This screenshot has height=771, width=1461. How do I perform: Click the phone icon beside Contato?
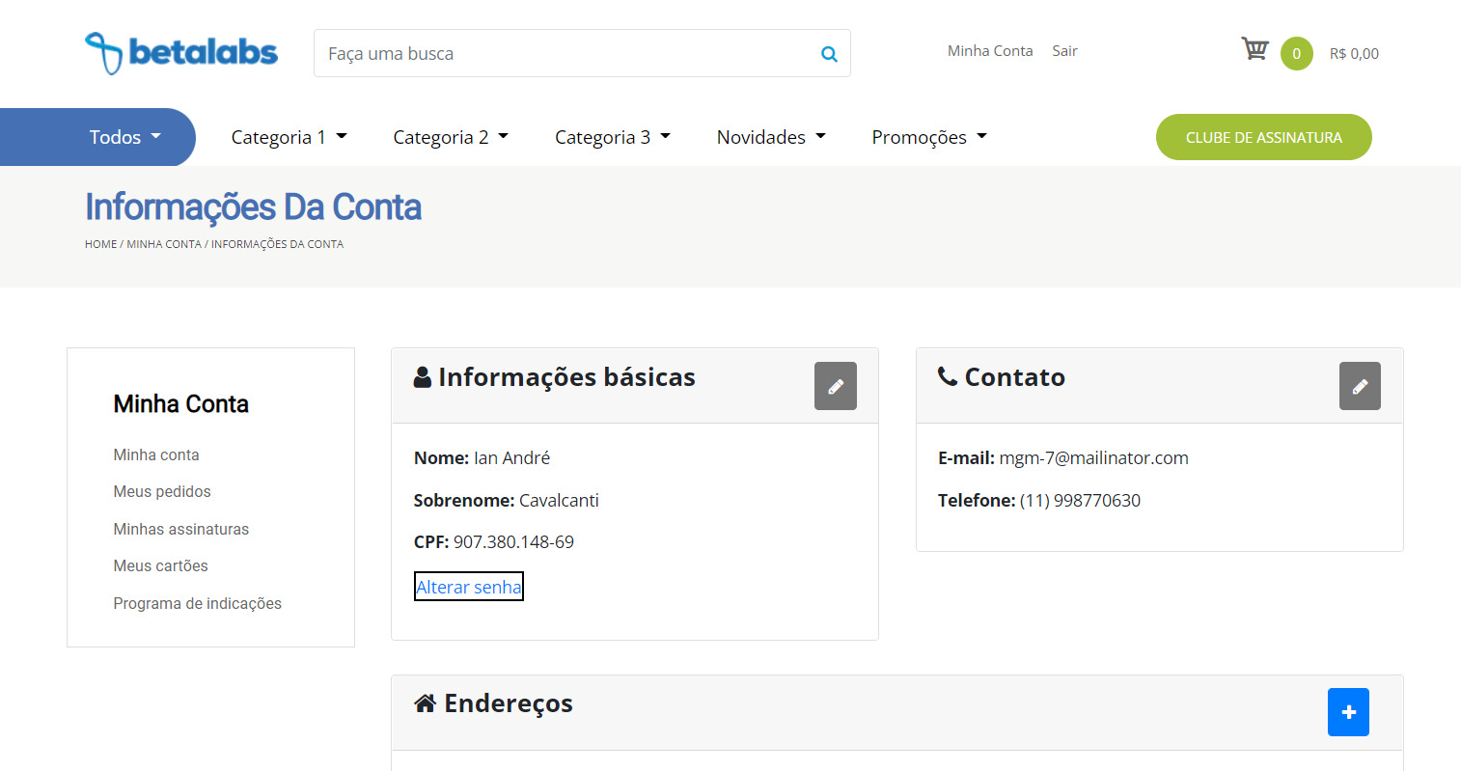pyautogui.click(x=948, y=376)
